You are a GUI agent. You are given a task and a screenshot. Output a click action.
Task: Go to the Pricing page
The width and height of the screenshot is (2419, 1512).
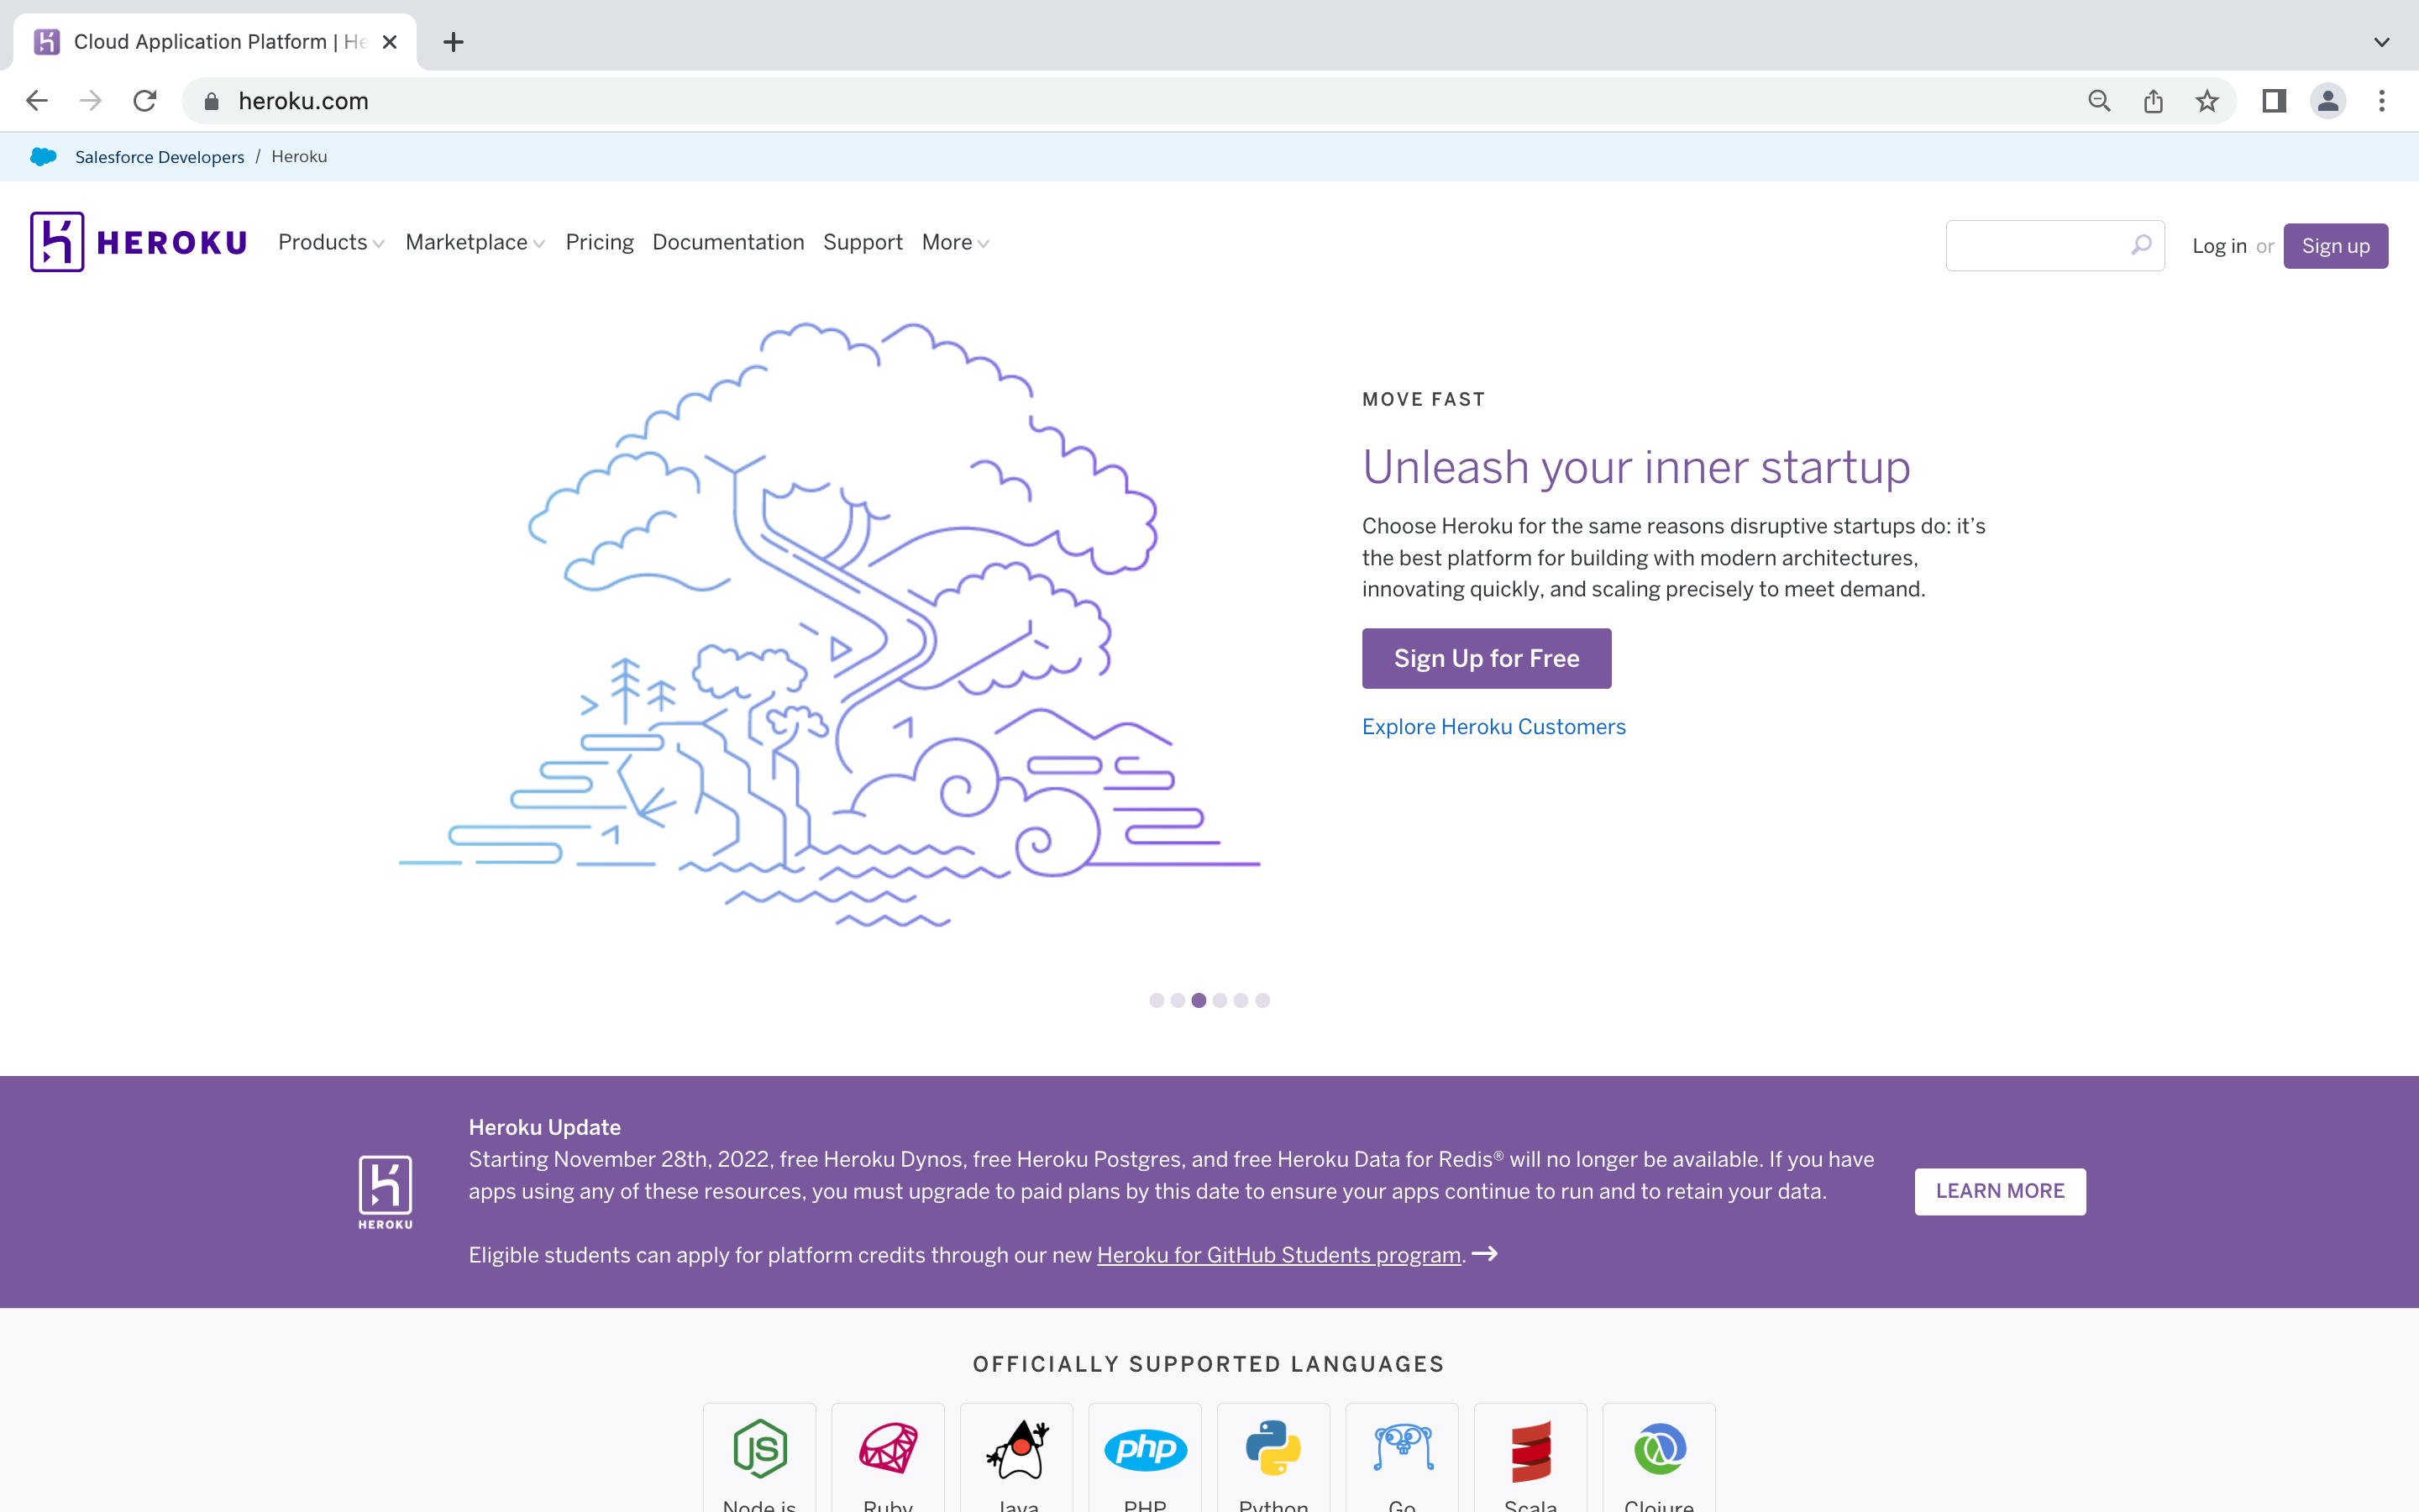pyautogui.click(x=600, y=242)
